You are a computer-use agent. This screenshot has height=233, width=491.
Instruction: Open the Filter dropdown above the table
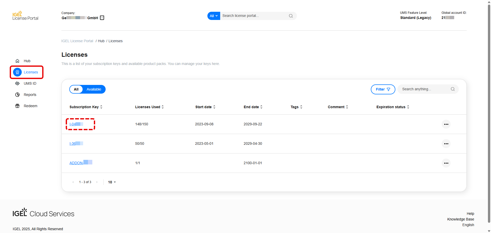pyautogui.click(x=383, y=89)
